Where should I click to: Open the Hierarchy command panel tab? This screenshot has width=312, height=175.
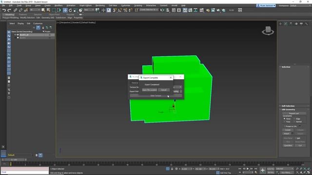pyautogui.click(x=291, y=24)
